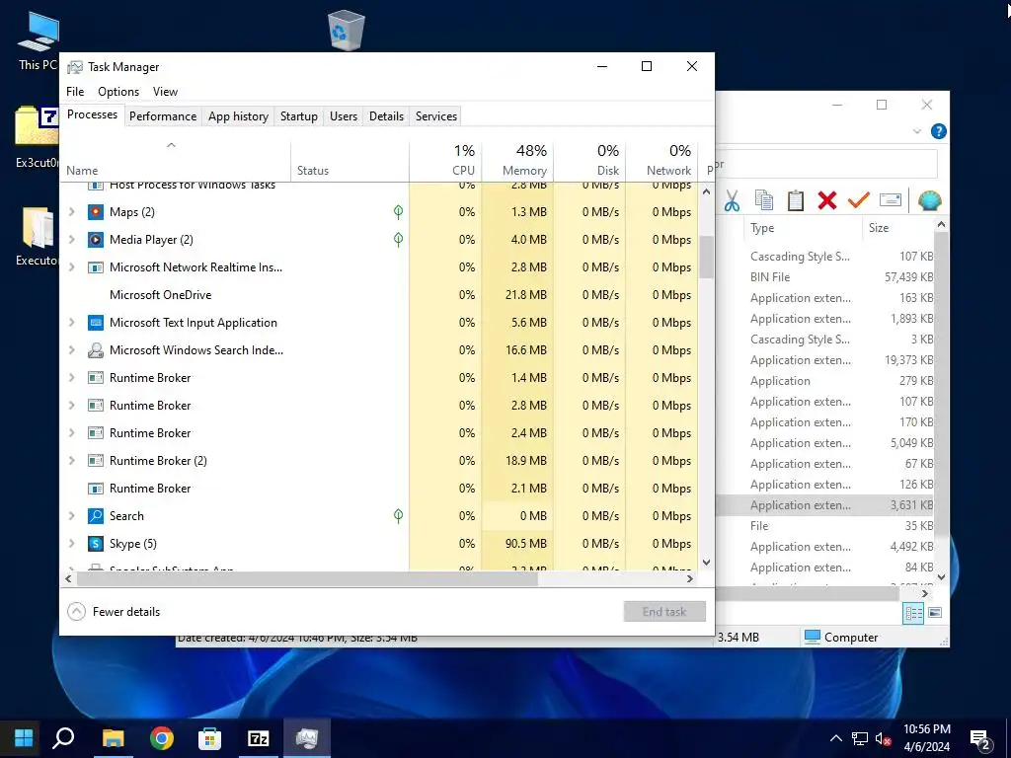Click the blue shell icon in 7-Zip toolbar
The image size is (1011, 758).
click(930, 200)
